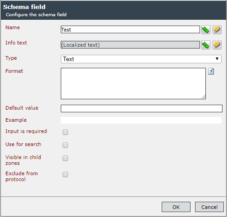Focus the Format text area
227x217 pixels.
pyautogui.click(x=133, y=84)
